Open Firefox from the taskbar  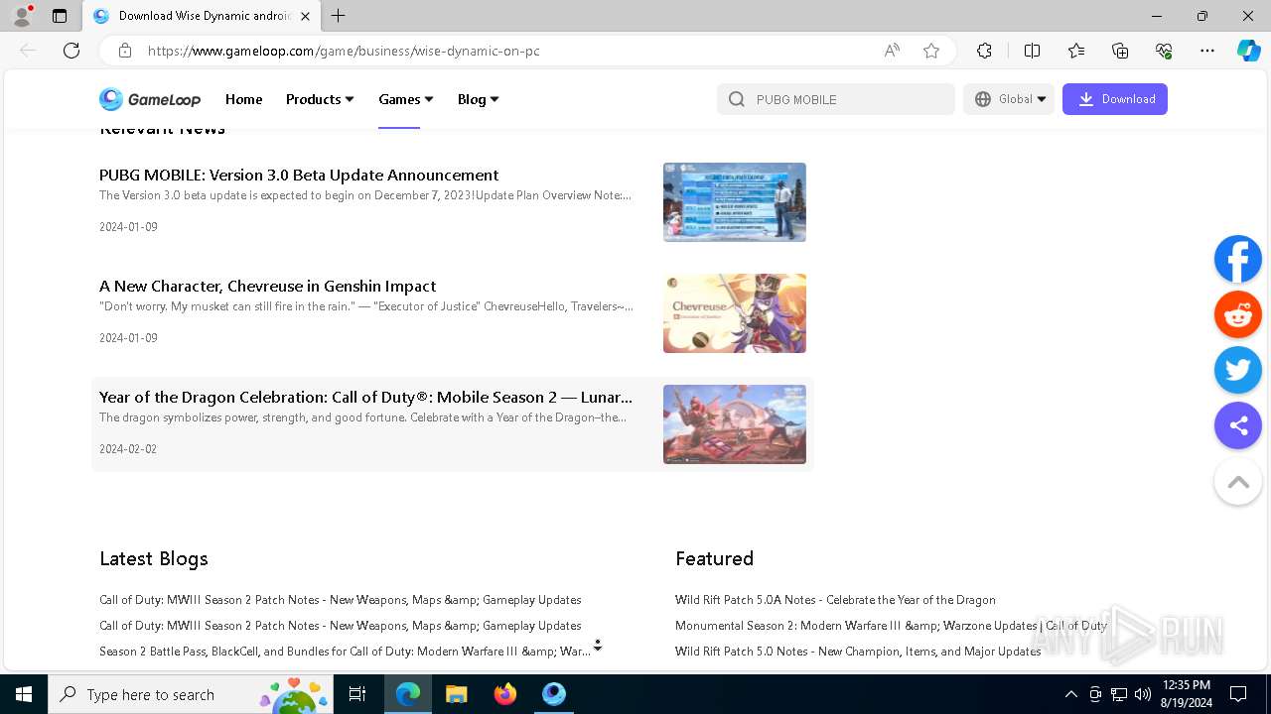(x=505, y=694)
